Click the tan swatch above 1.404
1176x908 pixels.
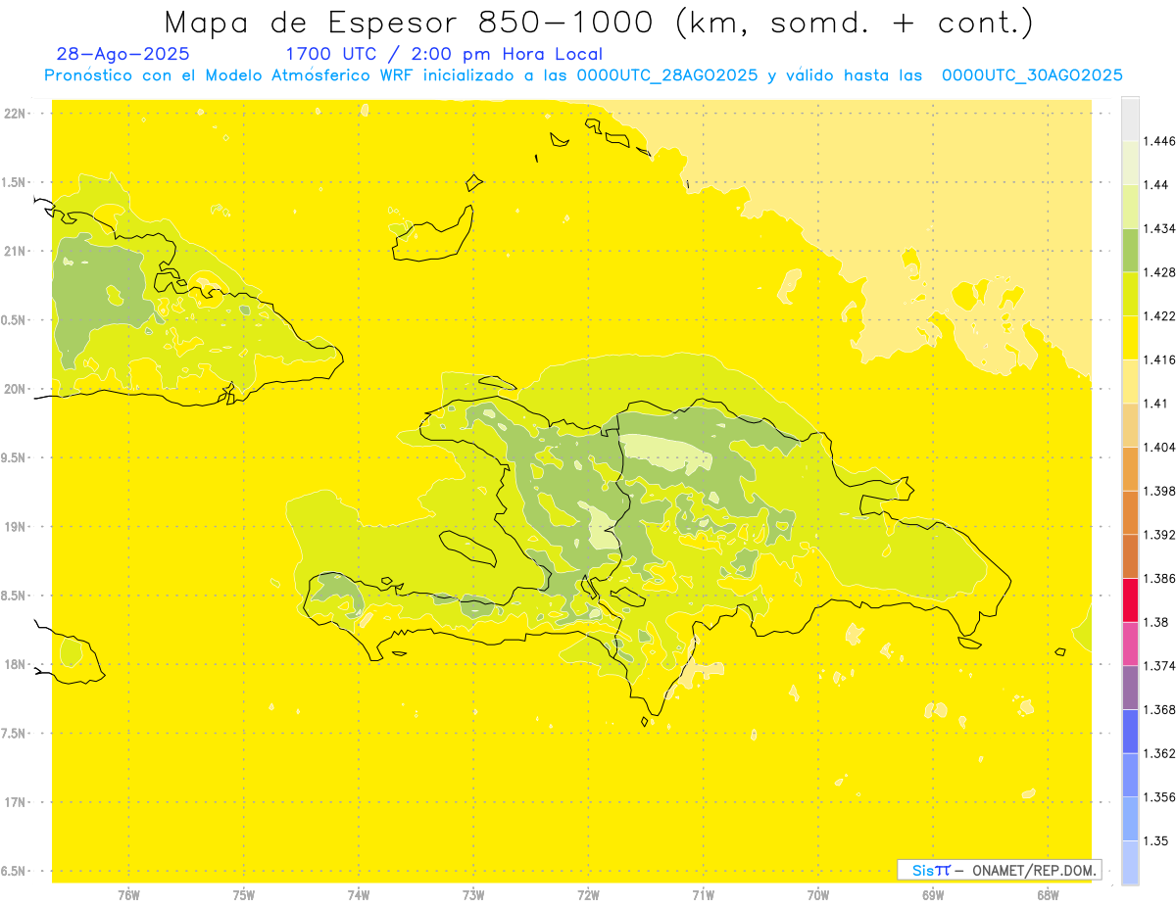click(x=1130, y=425)
